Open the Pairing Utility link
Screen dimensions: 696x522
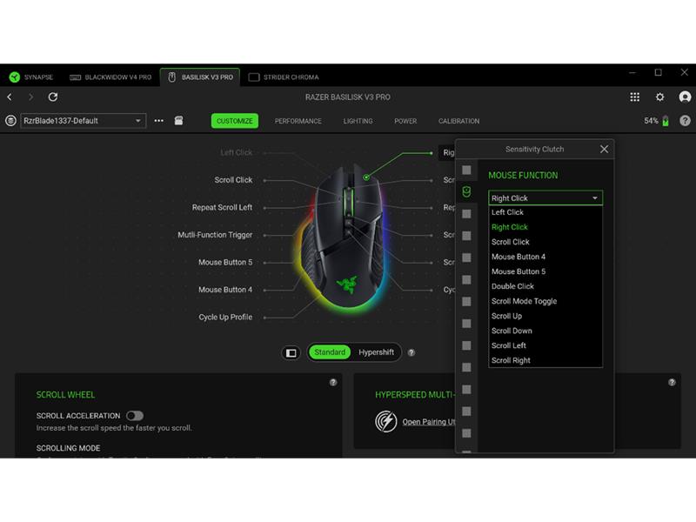point(429,422)
